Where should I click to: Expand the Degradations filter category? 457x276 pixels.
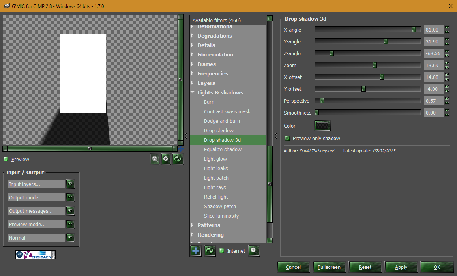pyautogui.click(x=192, y=35)
